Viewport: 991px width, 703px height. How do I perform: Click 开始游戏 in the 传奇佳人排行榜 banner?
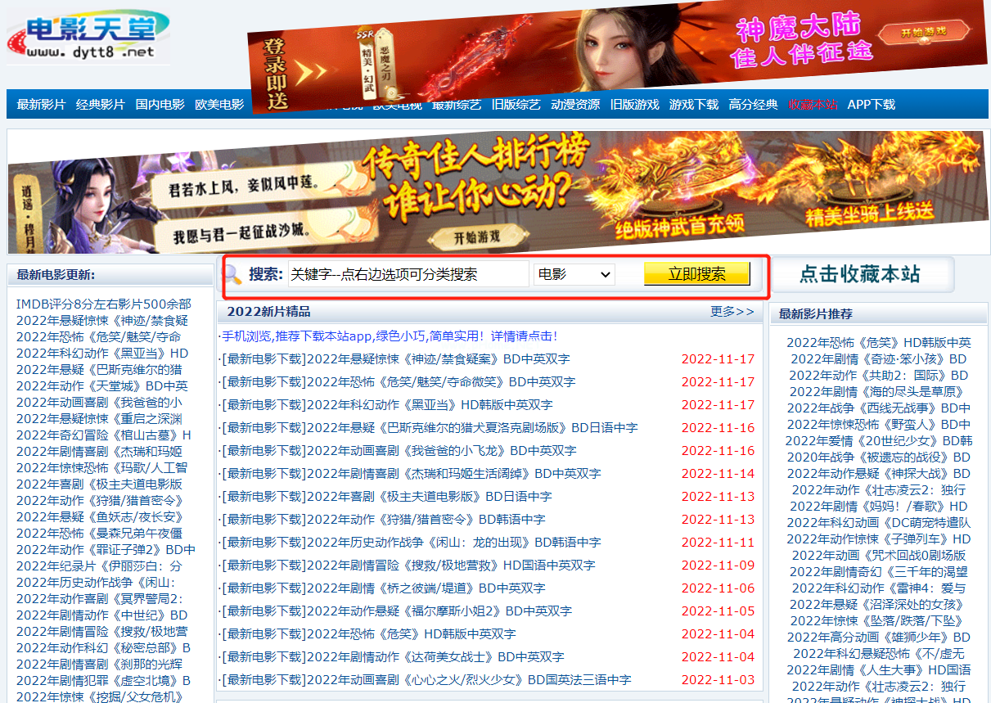(476, 237)
